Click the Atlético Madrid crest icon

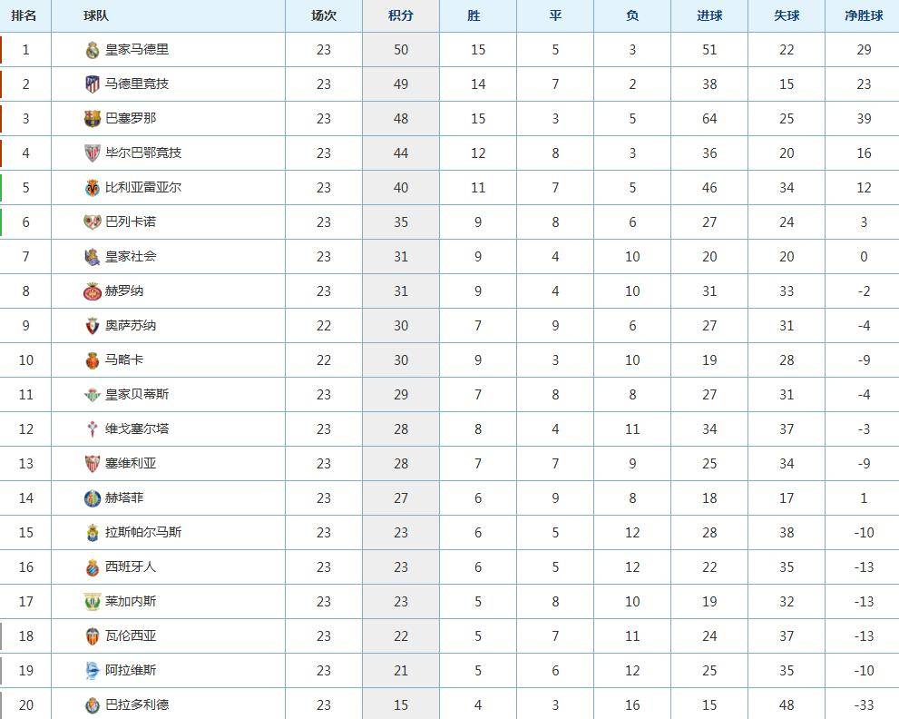93,84
